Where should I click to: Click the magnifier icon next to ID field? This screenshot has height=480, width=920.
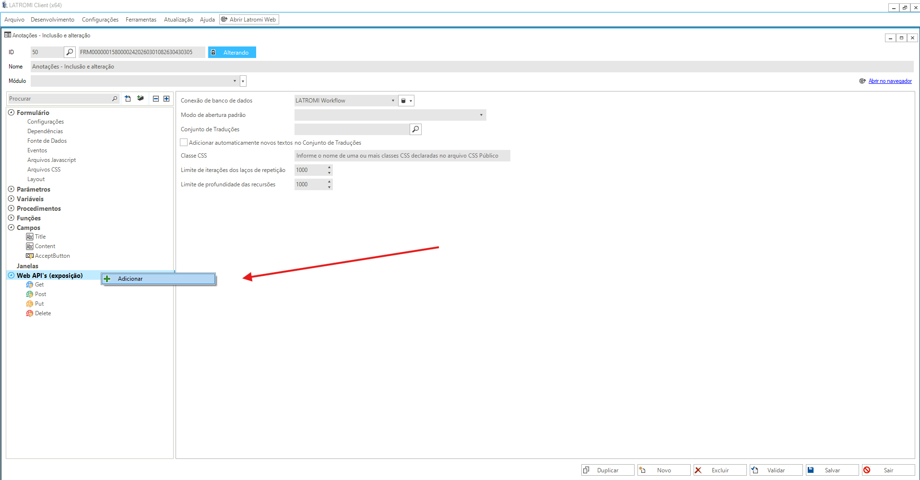tap(70, 52)
